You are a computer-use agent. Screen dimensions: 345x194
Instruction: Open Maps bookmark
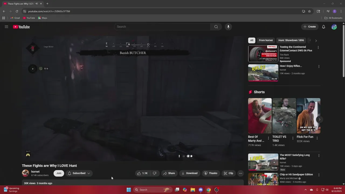click(x=43, y=18)
